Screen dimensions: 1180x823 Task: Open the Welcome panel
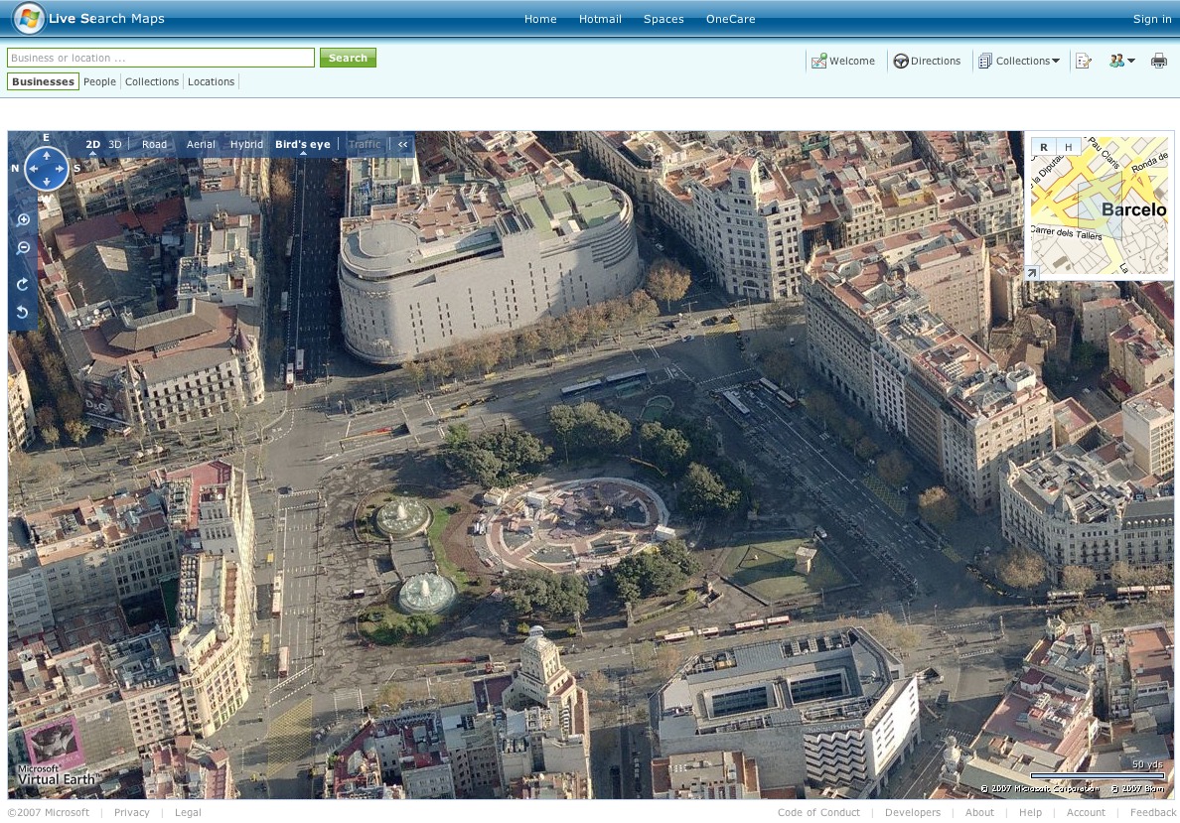coord(843,61)
